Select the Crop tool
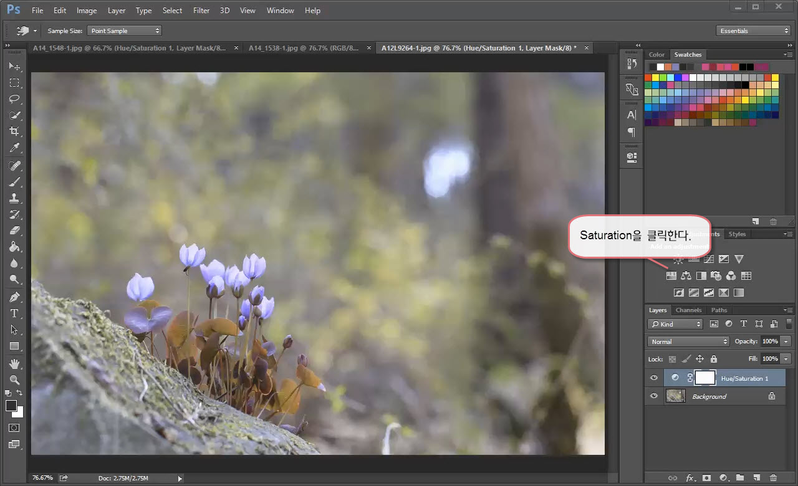 tap(14, 131)
